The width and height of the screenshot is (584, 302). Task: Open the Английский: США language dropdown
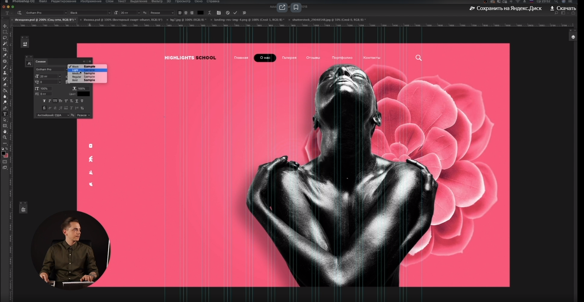(x=53, y=115)
